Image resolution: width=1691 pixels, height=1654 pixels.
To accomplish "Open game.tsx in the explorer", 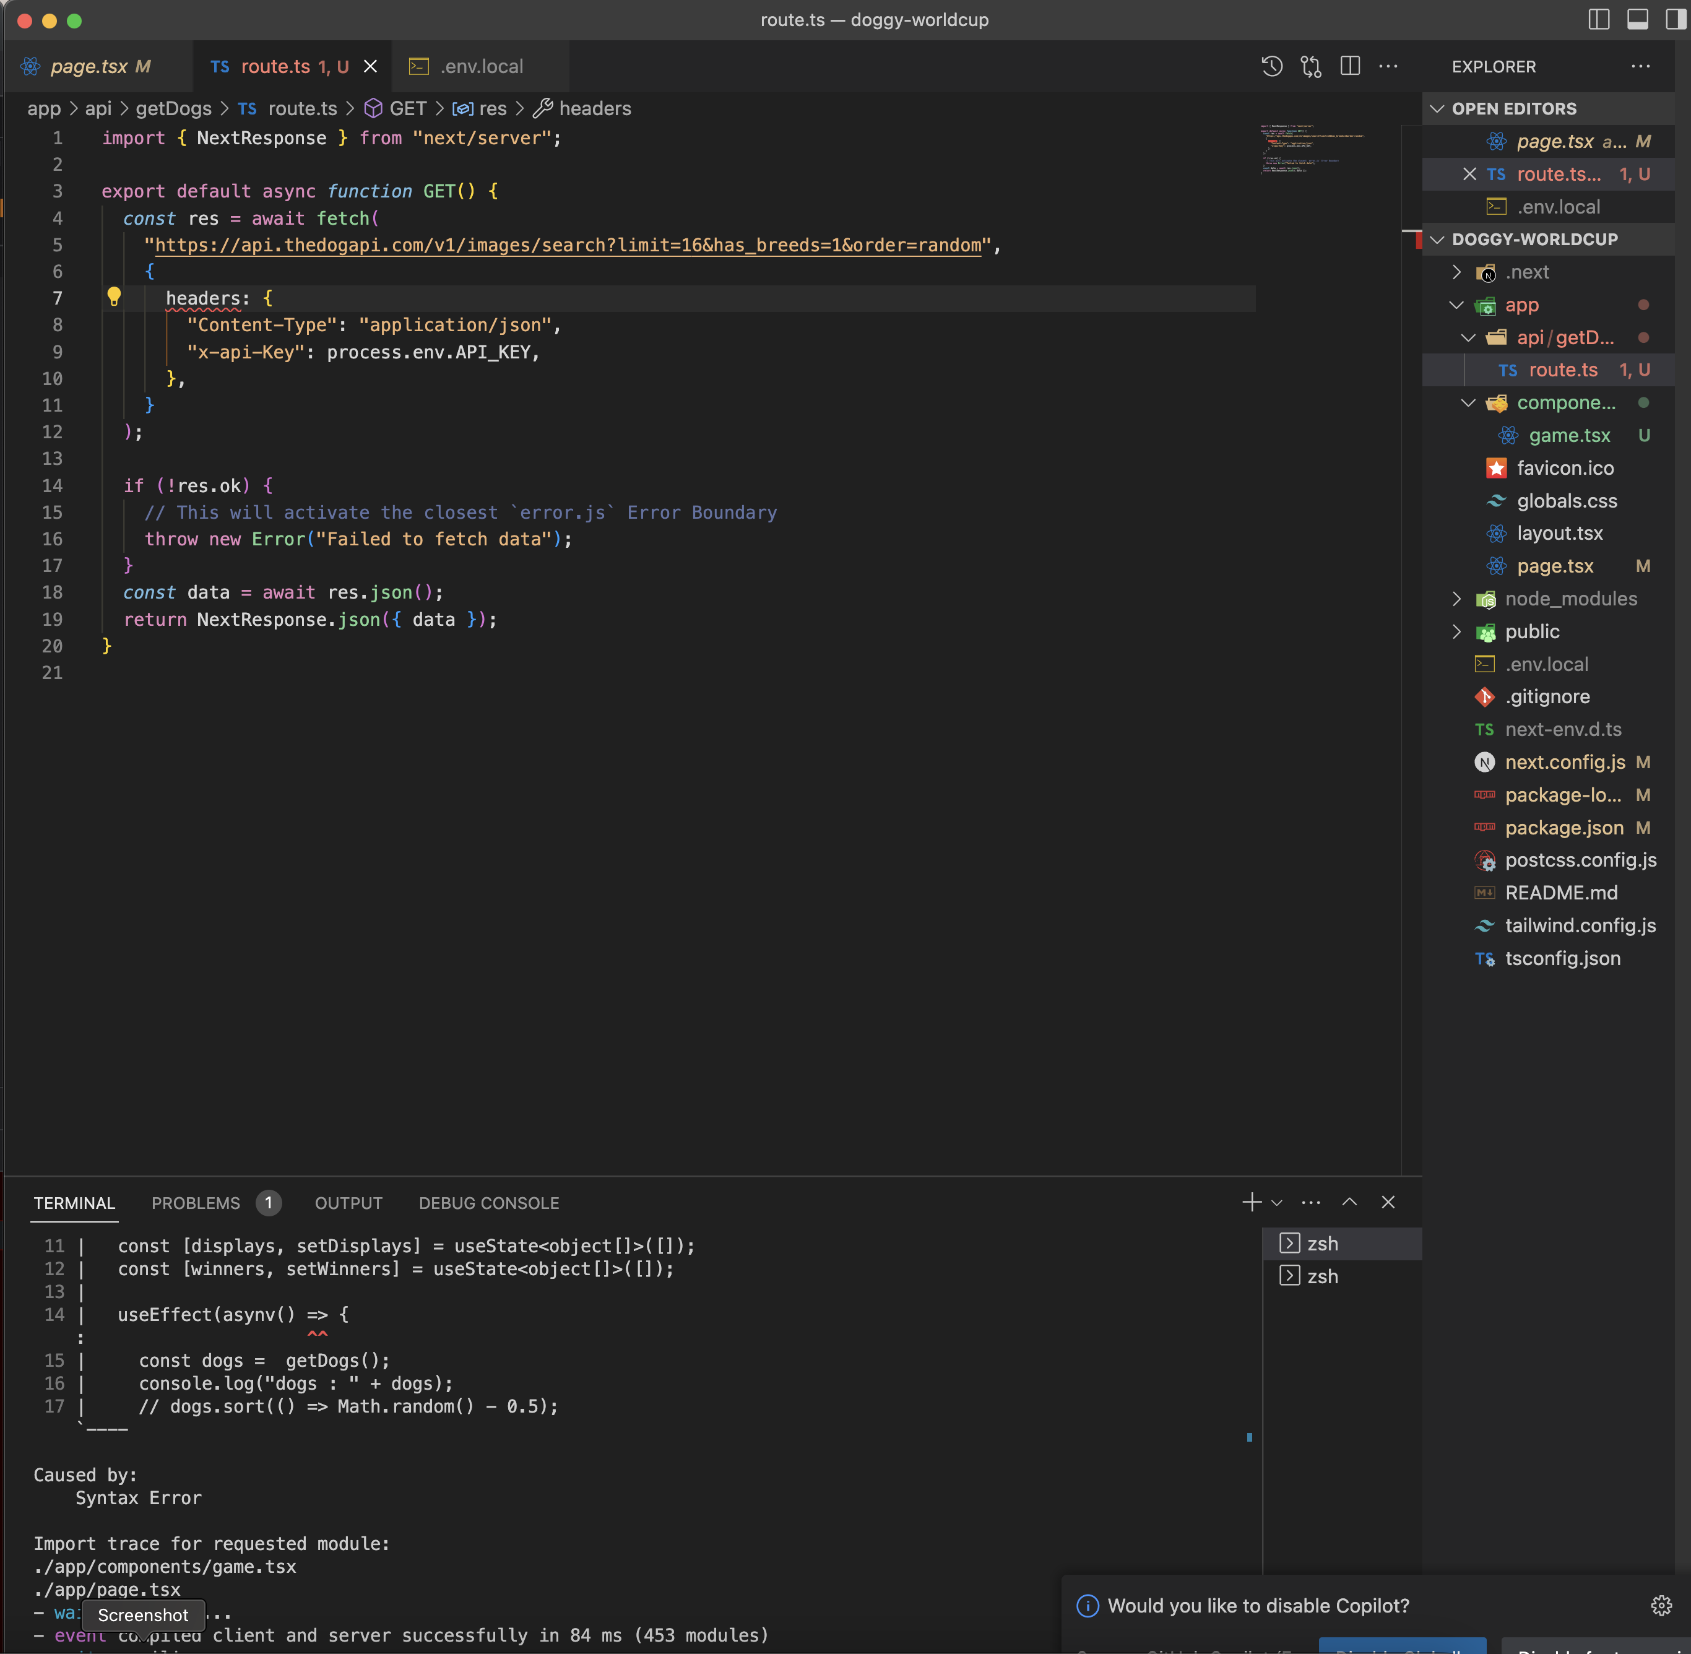I will coord(1549,435).
